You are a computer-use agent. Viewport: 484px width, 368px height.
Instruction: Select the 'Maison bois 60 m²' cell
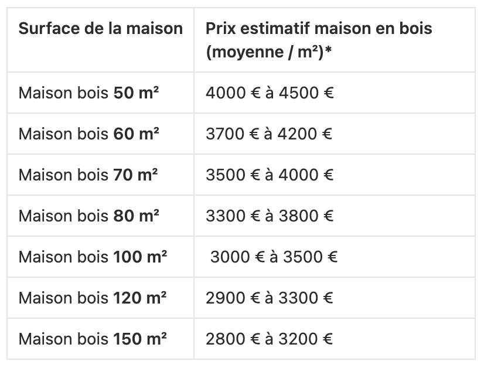(88, 134)
